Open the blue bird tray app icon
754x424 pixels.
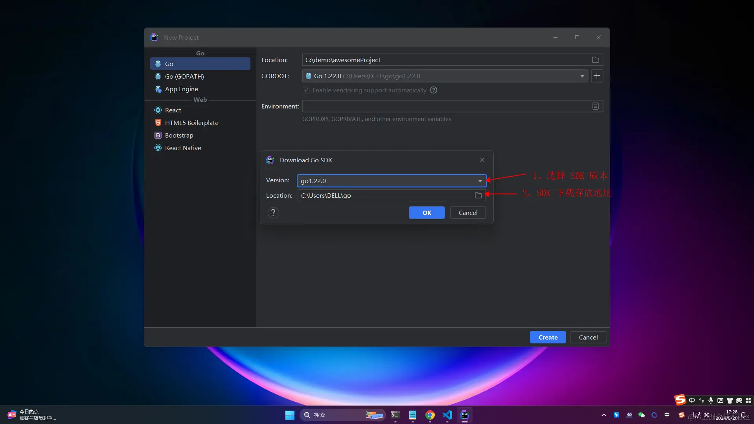(616, 415)
